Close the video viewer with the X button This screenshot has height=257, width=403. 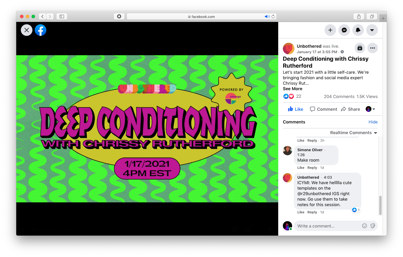tap(27, 30)
